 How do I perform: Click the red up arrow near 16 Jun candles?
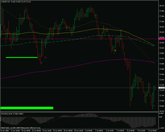(2, 32)
